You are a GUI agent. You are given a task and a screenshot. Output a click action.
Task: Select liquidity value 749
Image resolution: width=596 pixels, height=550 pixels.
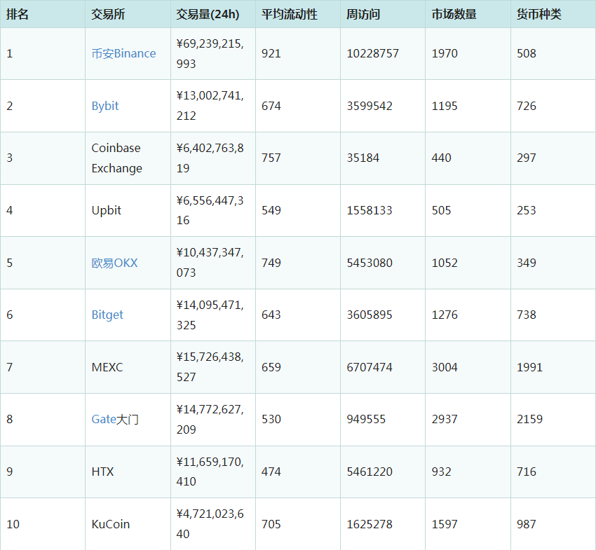pyautogui.click(x=271, y=263)
